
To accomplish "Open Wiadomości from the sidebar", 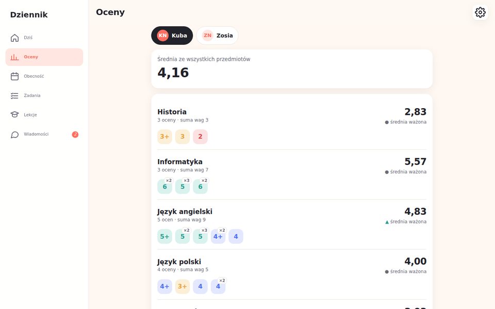I will [x=44, y=134].
